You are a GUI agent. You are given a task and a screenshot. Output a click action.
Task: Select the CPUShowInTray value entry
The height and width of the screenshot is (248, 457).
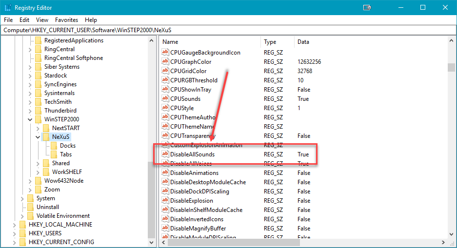coord(191,90)
